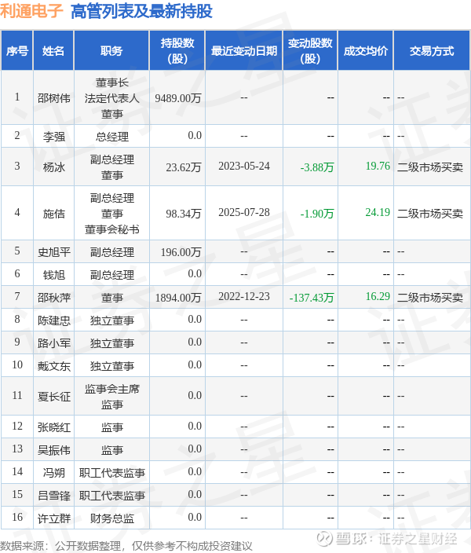Click the date 2022-12-23
This screenshot has width=471, height=553.
pos(244,297)
